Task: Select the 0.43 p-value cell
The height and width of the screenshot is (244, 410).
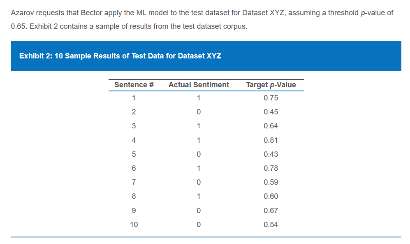Action: point(271,154)
